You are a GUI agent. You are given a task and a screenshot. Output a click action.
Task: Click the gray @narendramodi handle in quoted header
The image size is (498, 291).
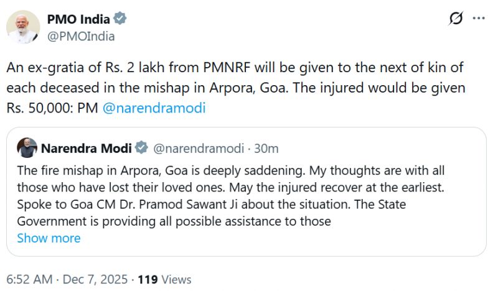point(197,148)
